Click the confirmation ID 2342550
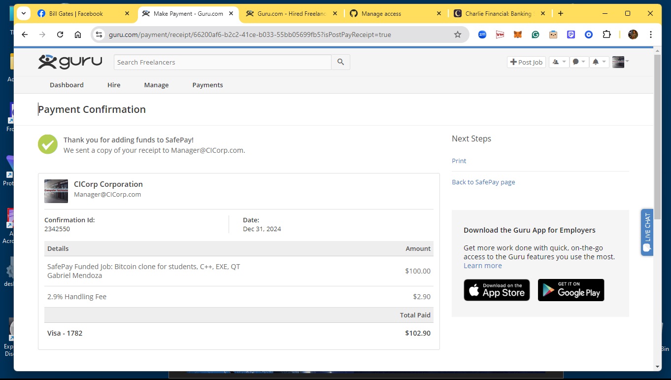 (57, 229)
